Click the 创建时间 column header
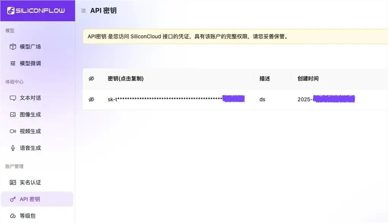Image resolution: width=388 pixels, height=223 pixels. point(308,79)
